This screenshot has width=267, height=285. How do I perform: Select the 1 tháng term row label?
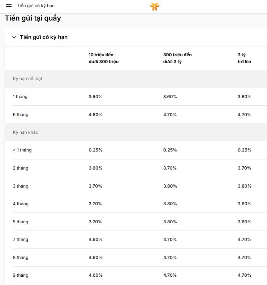point(20,97)
